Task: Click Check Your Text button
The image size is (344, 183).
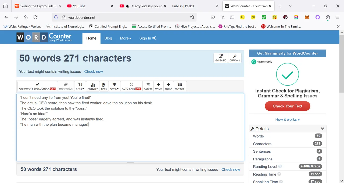Action: coord(288,106)
